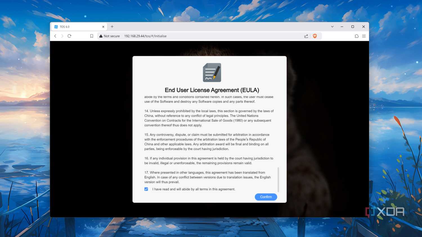Open the share icon in the address bar

pyautogui.click(x=306, y=36)
